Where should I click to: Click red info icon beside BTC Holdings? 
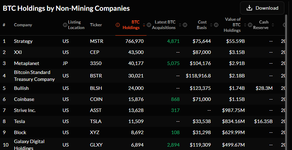tap(117, 25)
